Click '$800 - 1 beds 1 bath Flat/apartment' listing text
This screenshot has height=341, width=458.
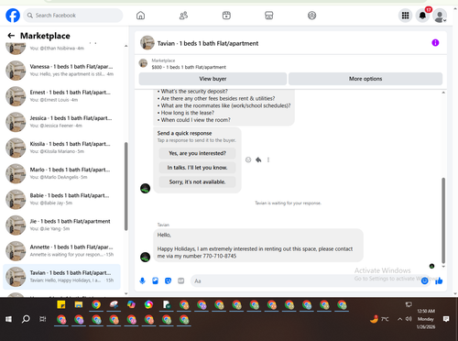click(189, 67)
